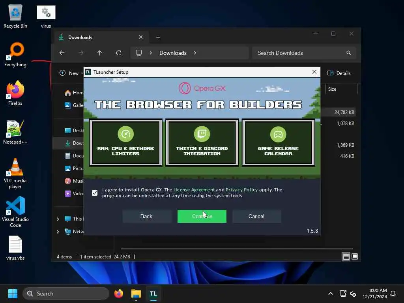Click the Search Downloads field

pyautogui.click(x=304, y=53)
